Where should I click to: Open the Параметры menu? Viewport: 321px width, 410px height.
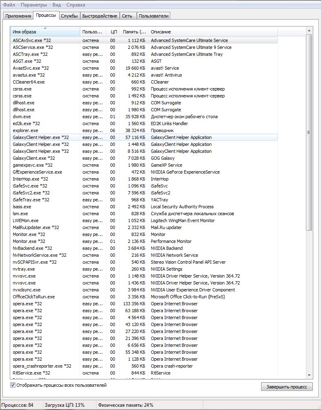click(34, 5)
